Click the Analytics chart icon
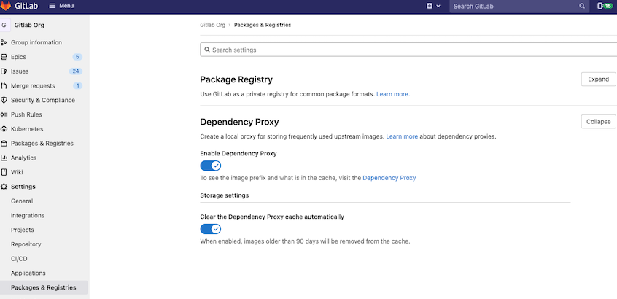Viewport: 617px width, 299px height. (x=4, y=158)
